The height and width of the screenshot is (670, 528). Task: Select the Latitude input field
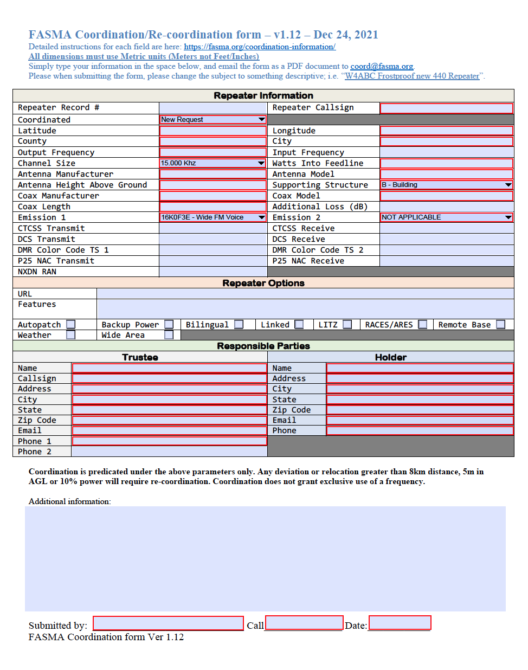point(213,130)
